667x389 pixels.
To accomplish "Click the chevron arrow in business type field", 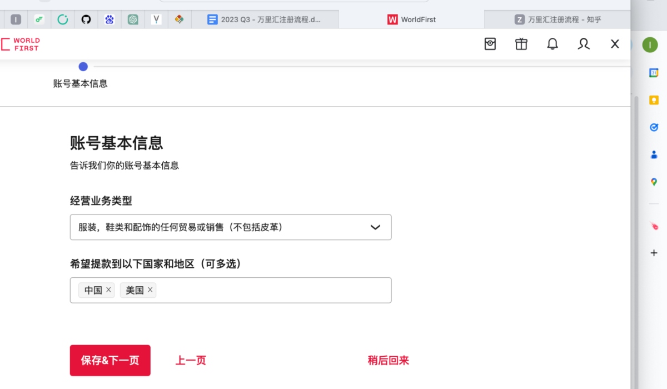I will 375,227.
